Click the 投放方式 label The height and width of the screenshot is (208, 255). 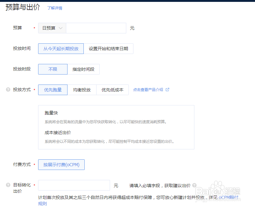[x=22, y=89]
